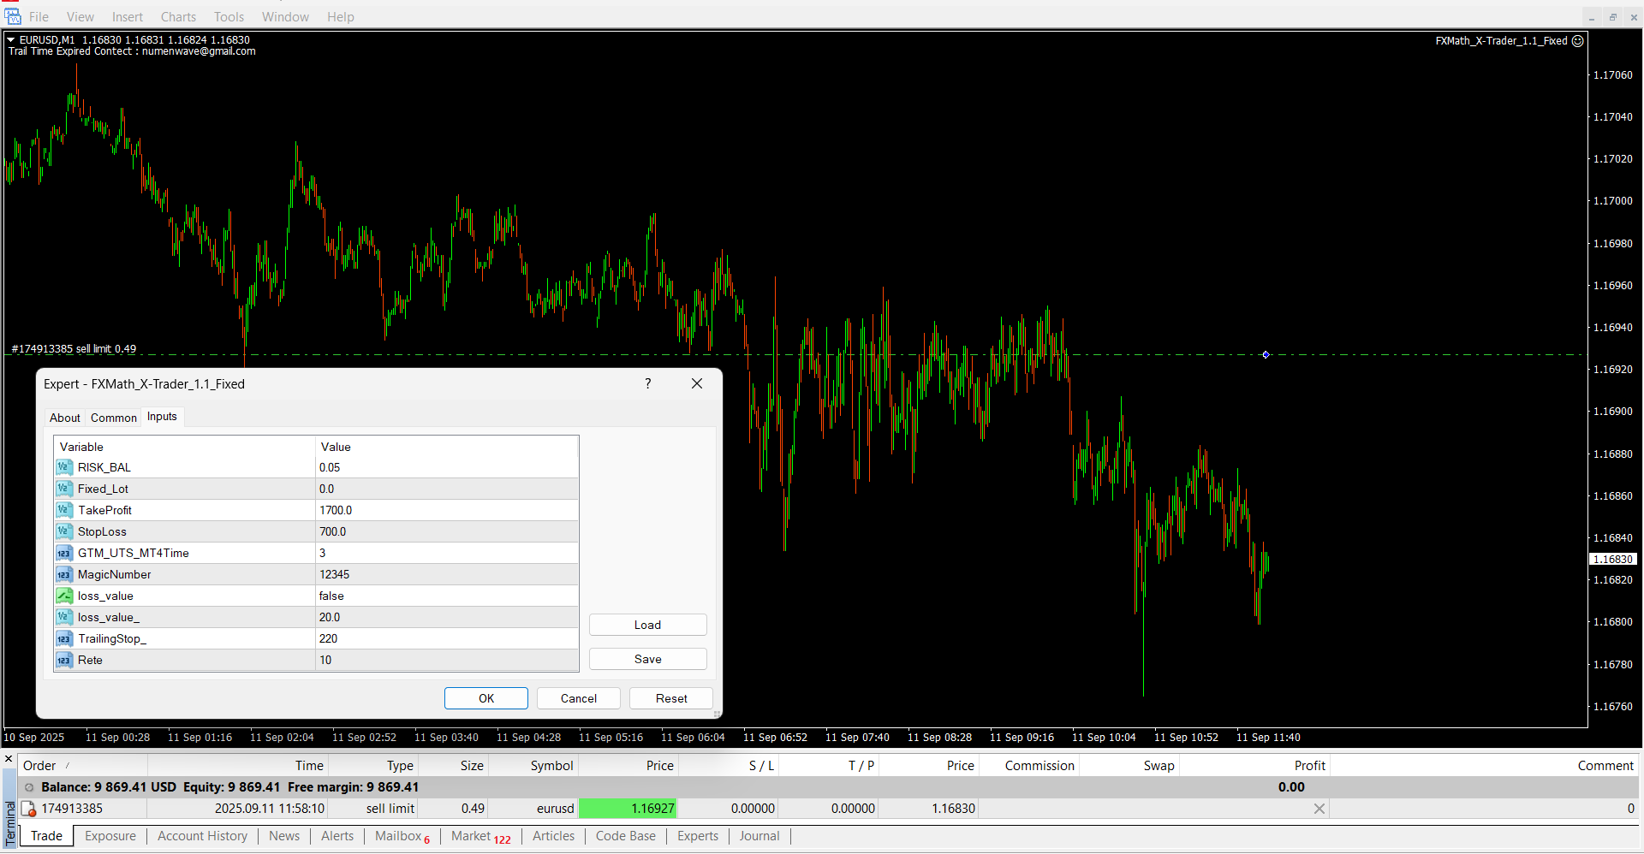Open the Account History tab

[x=202, y=836]
